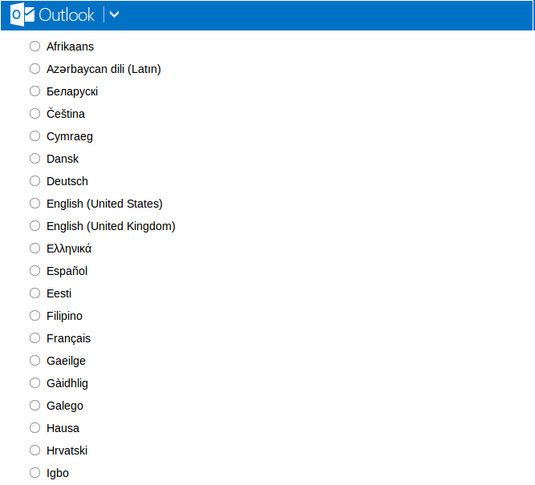
Task: Select the Español radio button
Action: [34, 271]
